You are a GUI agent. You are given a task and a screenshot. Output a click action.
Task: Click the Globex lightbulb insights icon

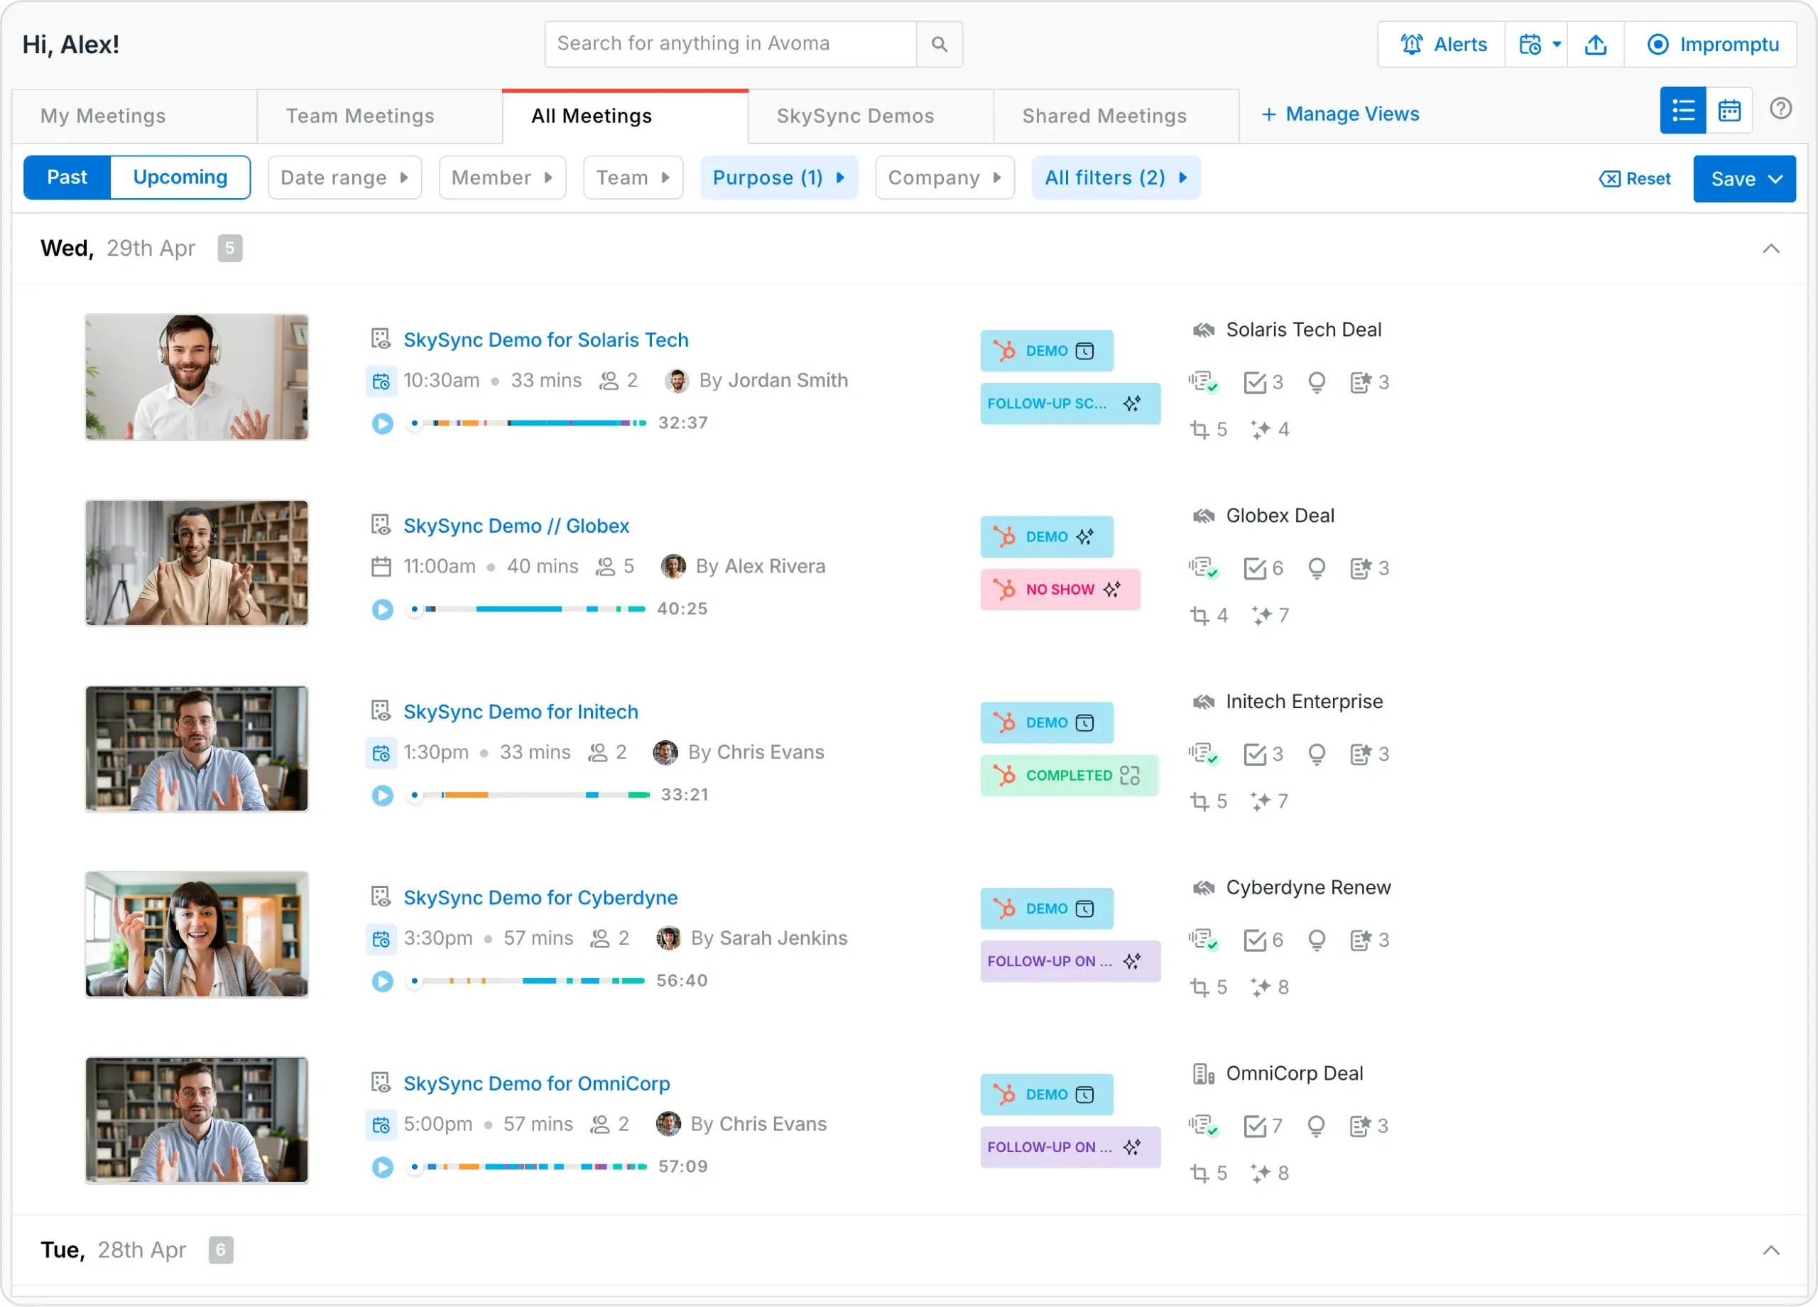pyautogui.click(x=1316, y=568)
